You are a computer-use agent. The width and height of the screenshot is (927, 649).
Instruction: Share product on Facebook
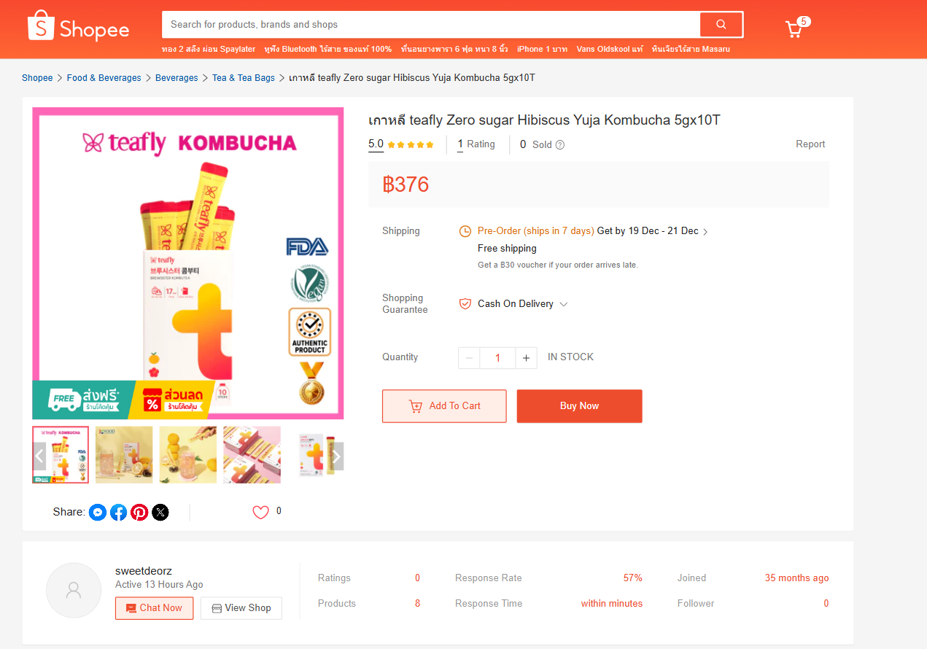[x=118, y=513]
